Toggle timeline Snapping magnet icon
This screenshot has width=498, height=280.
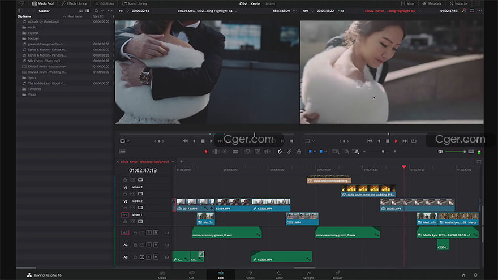pyautogui.click(x=280, y=152)
